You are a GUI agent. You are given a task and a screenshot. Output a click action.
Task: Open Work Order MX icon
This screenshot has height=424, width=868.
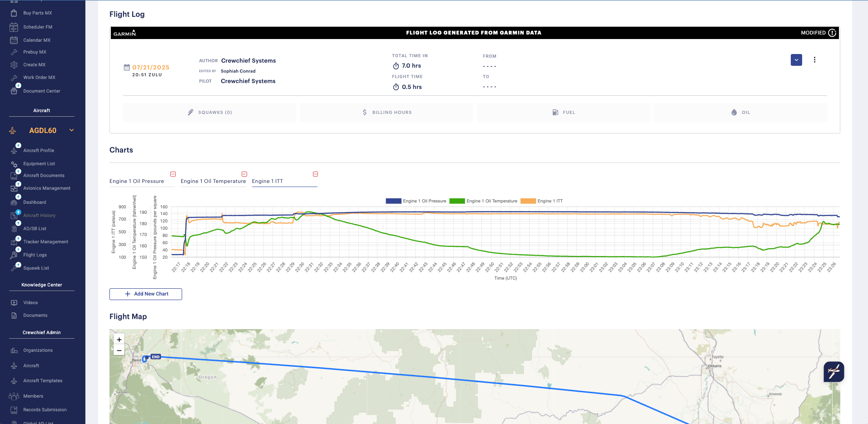pos(14,78)
